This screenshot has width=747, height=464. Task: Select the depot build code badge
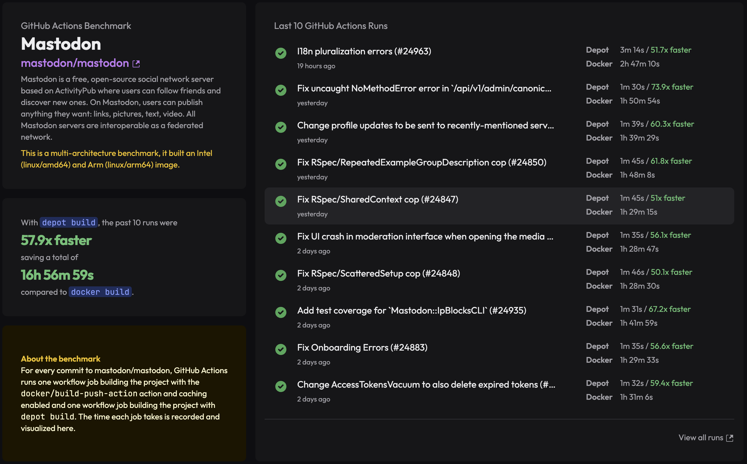click(68, 222)
